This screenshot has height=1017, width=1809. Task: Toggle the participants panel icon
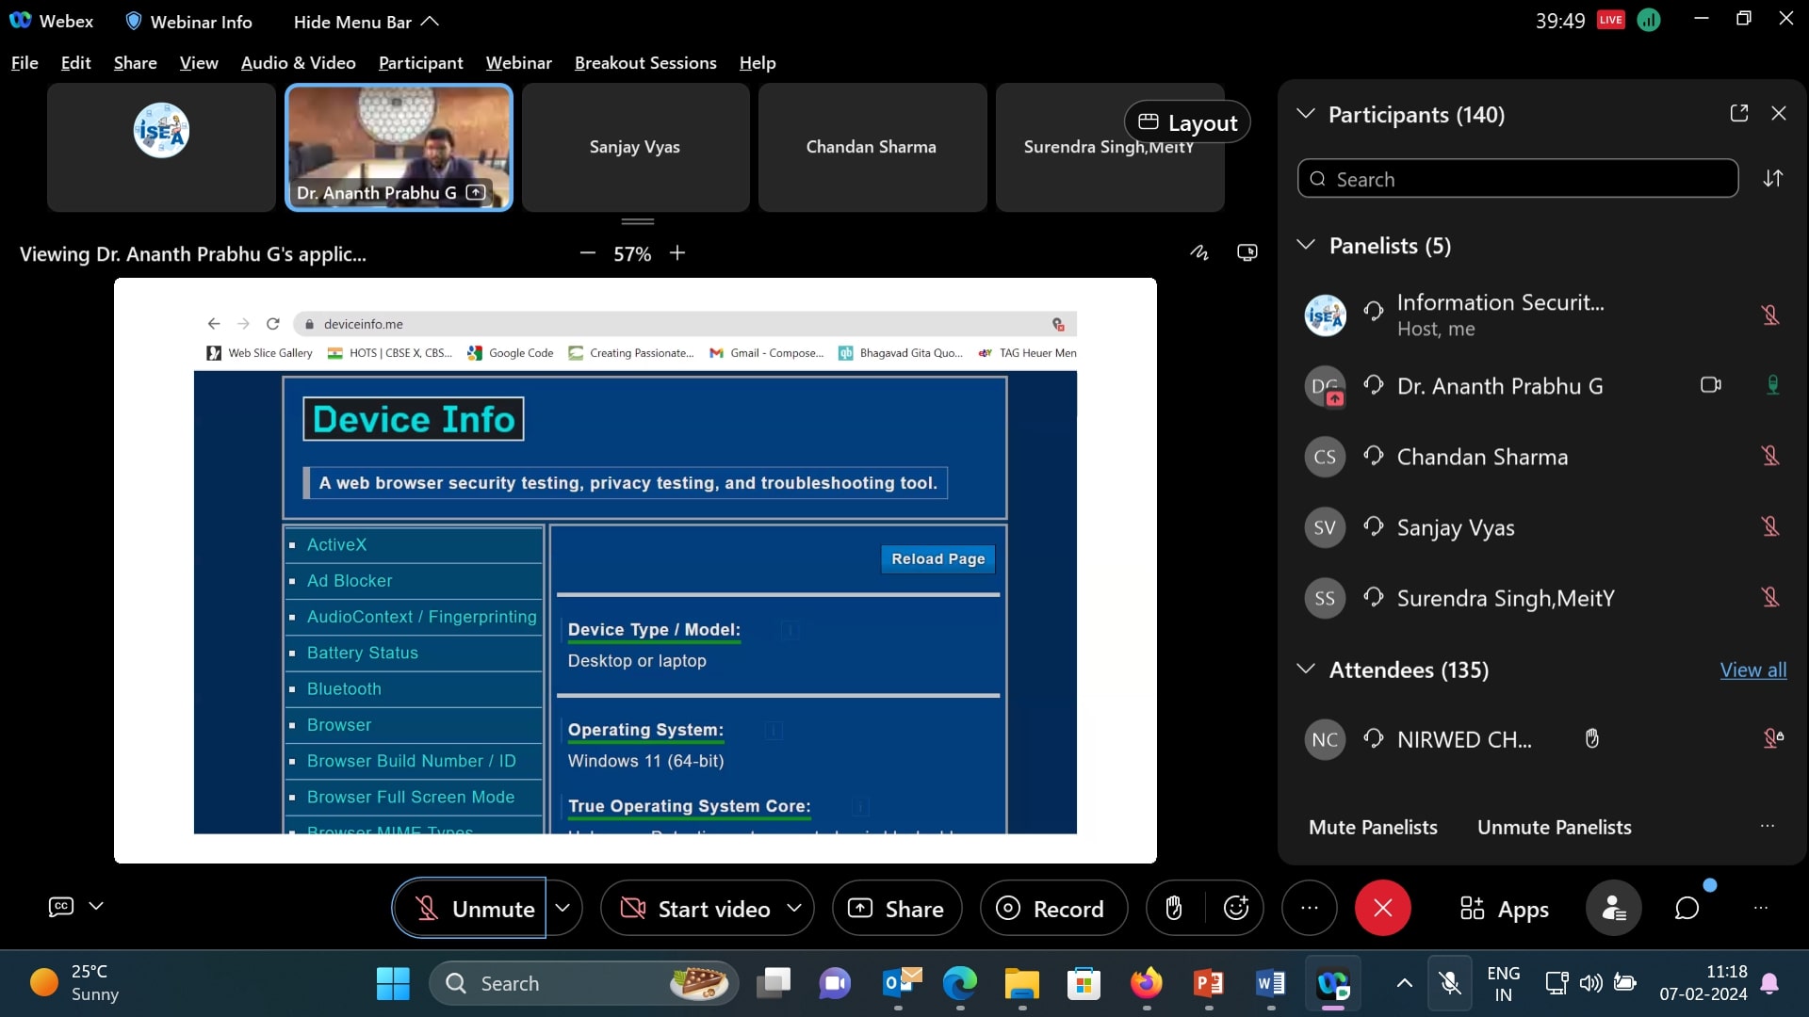tap(1613, 908)
